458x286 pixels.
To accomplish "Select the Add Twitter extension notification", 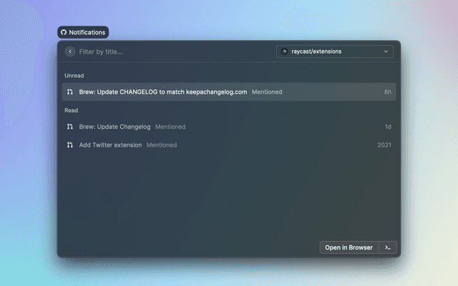I will pos(111,144).
